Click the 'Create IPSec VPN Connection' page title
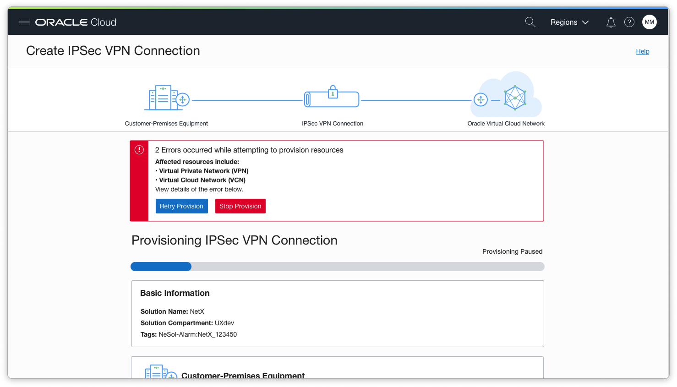Image resolution: width=677 pixels, height=387 pixels. click(x=113, y=51)
